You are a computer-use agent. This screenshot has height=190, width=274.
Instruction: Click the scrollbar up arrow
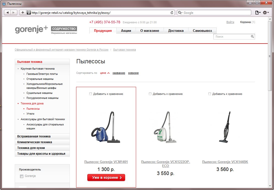[270, 19]
